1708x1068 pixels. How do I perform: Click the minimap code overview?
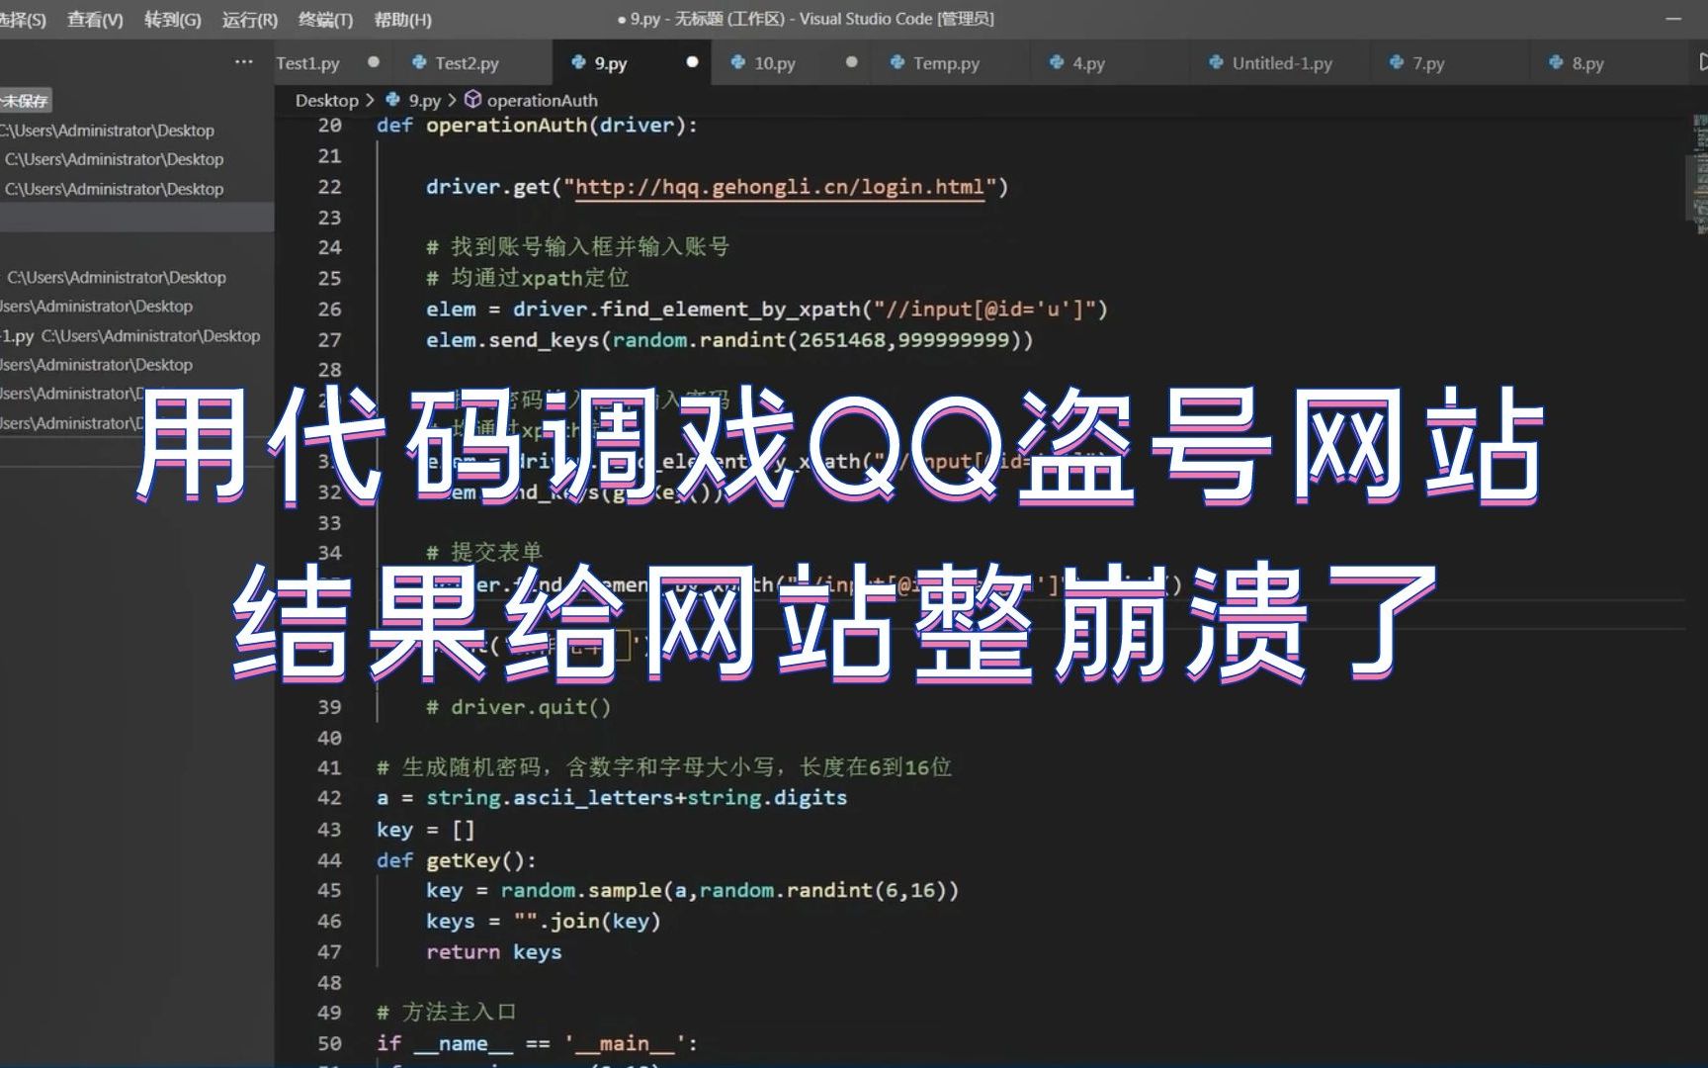[1699, 173]
